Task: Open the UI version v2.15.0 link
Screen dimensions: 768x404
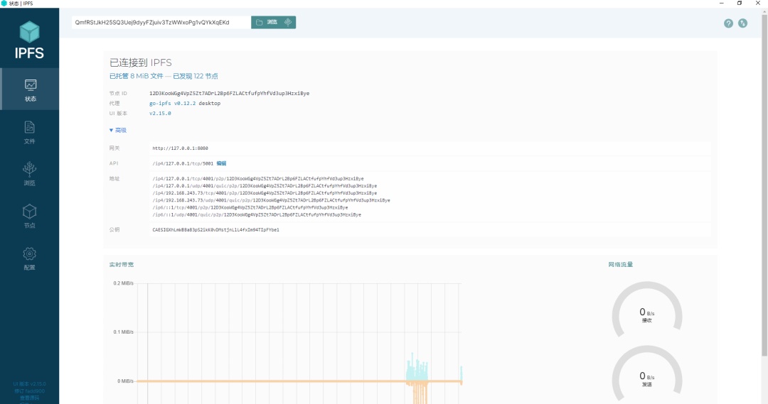Action: coord(160,113)
